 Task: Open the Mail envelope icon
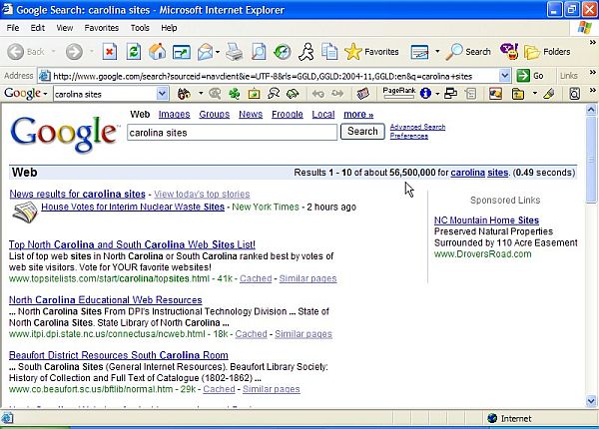(205, 52)
